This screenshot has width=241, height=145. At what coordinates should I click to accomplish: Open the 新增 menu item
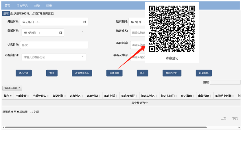[x=37, y=6]
